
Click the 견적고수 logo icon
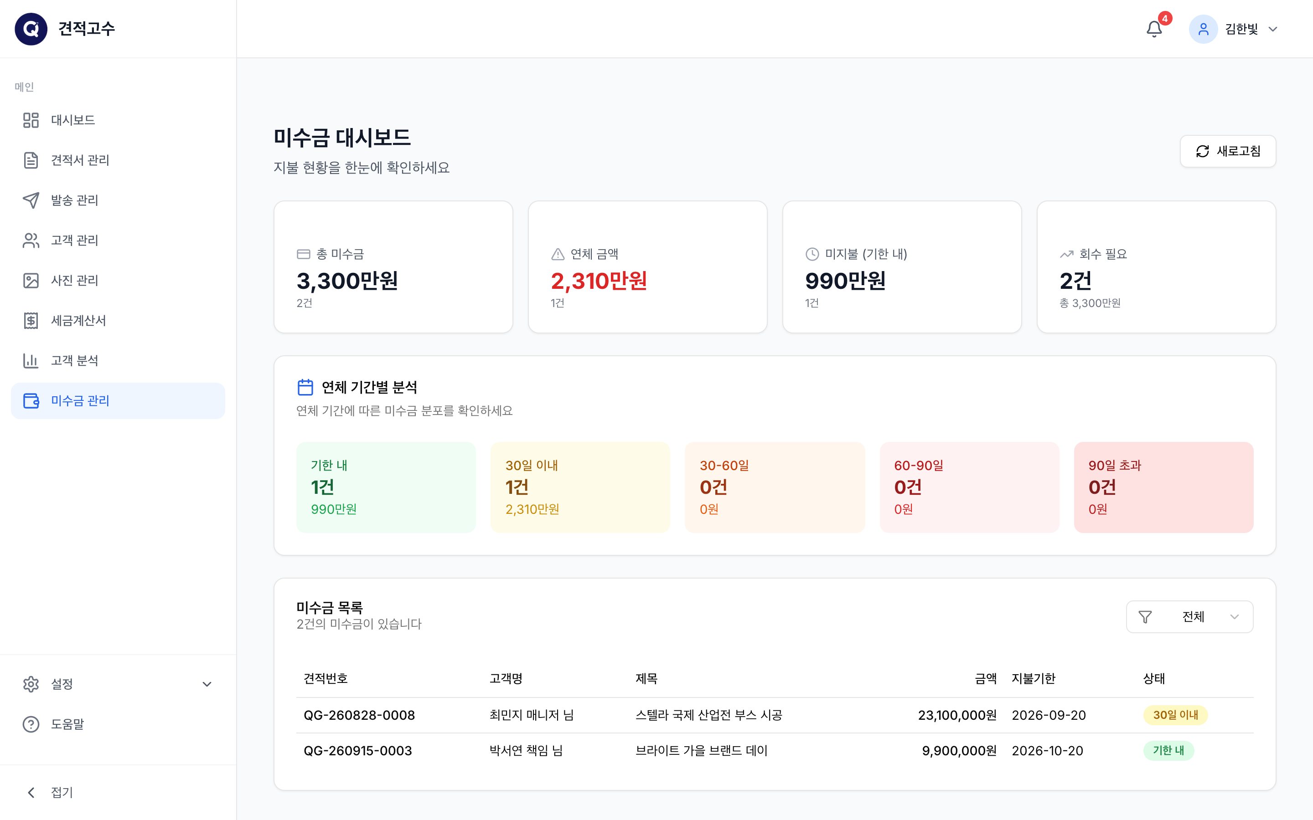coord(31,29)
